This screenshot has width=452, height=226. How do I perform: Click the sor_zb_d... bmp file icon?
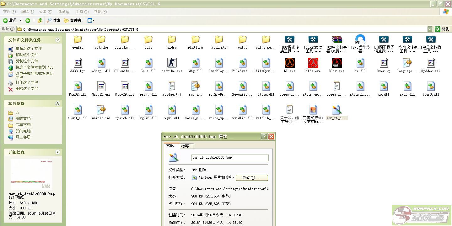[x=336, y=110]
